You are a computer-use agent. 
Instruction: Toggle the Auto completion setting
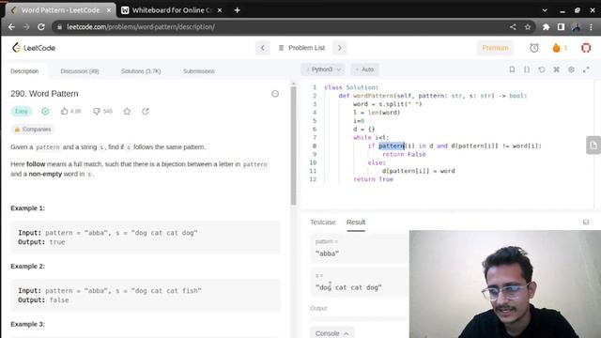tap(364, 69)
